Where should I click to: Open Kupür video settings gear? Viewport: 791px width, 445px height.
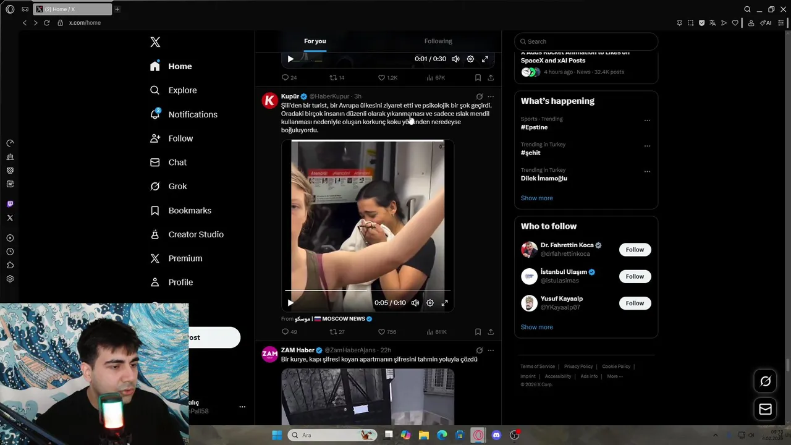point(430,303)
